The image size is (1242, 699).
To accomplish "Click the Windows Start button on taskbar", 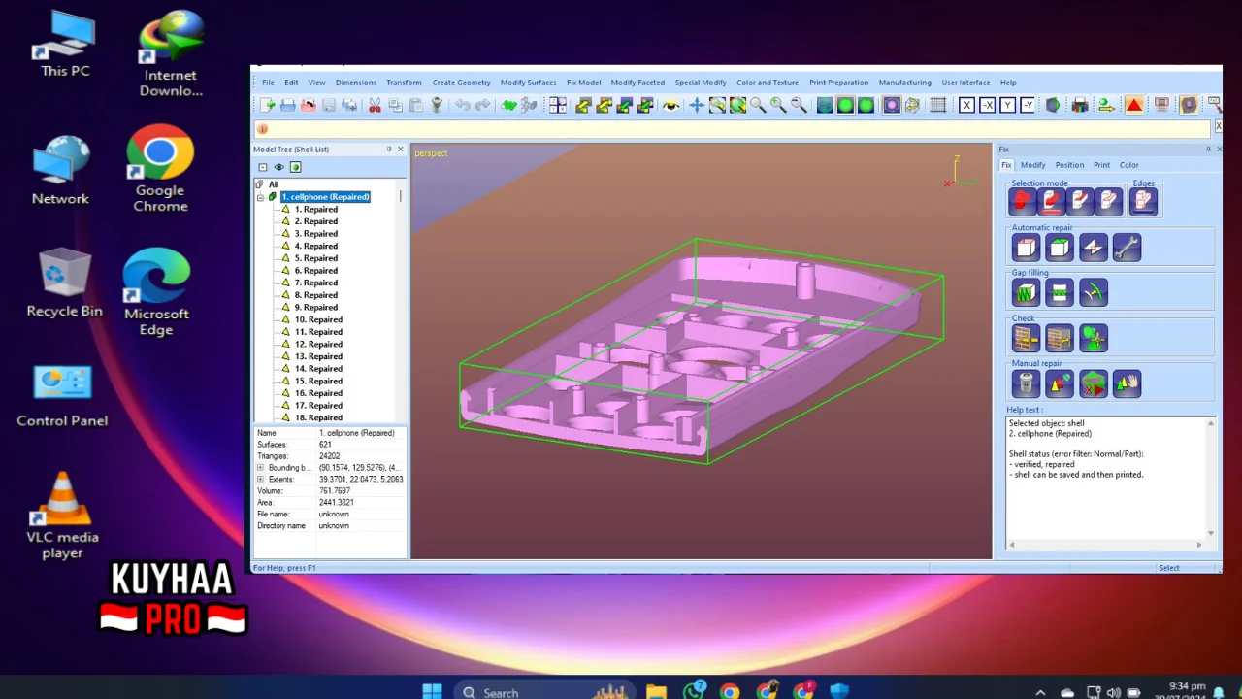I will point(433,691).
